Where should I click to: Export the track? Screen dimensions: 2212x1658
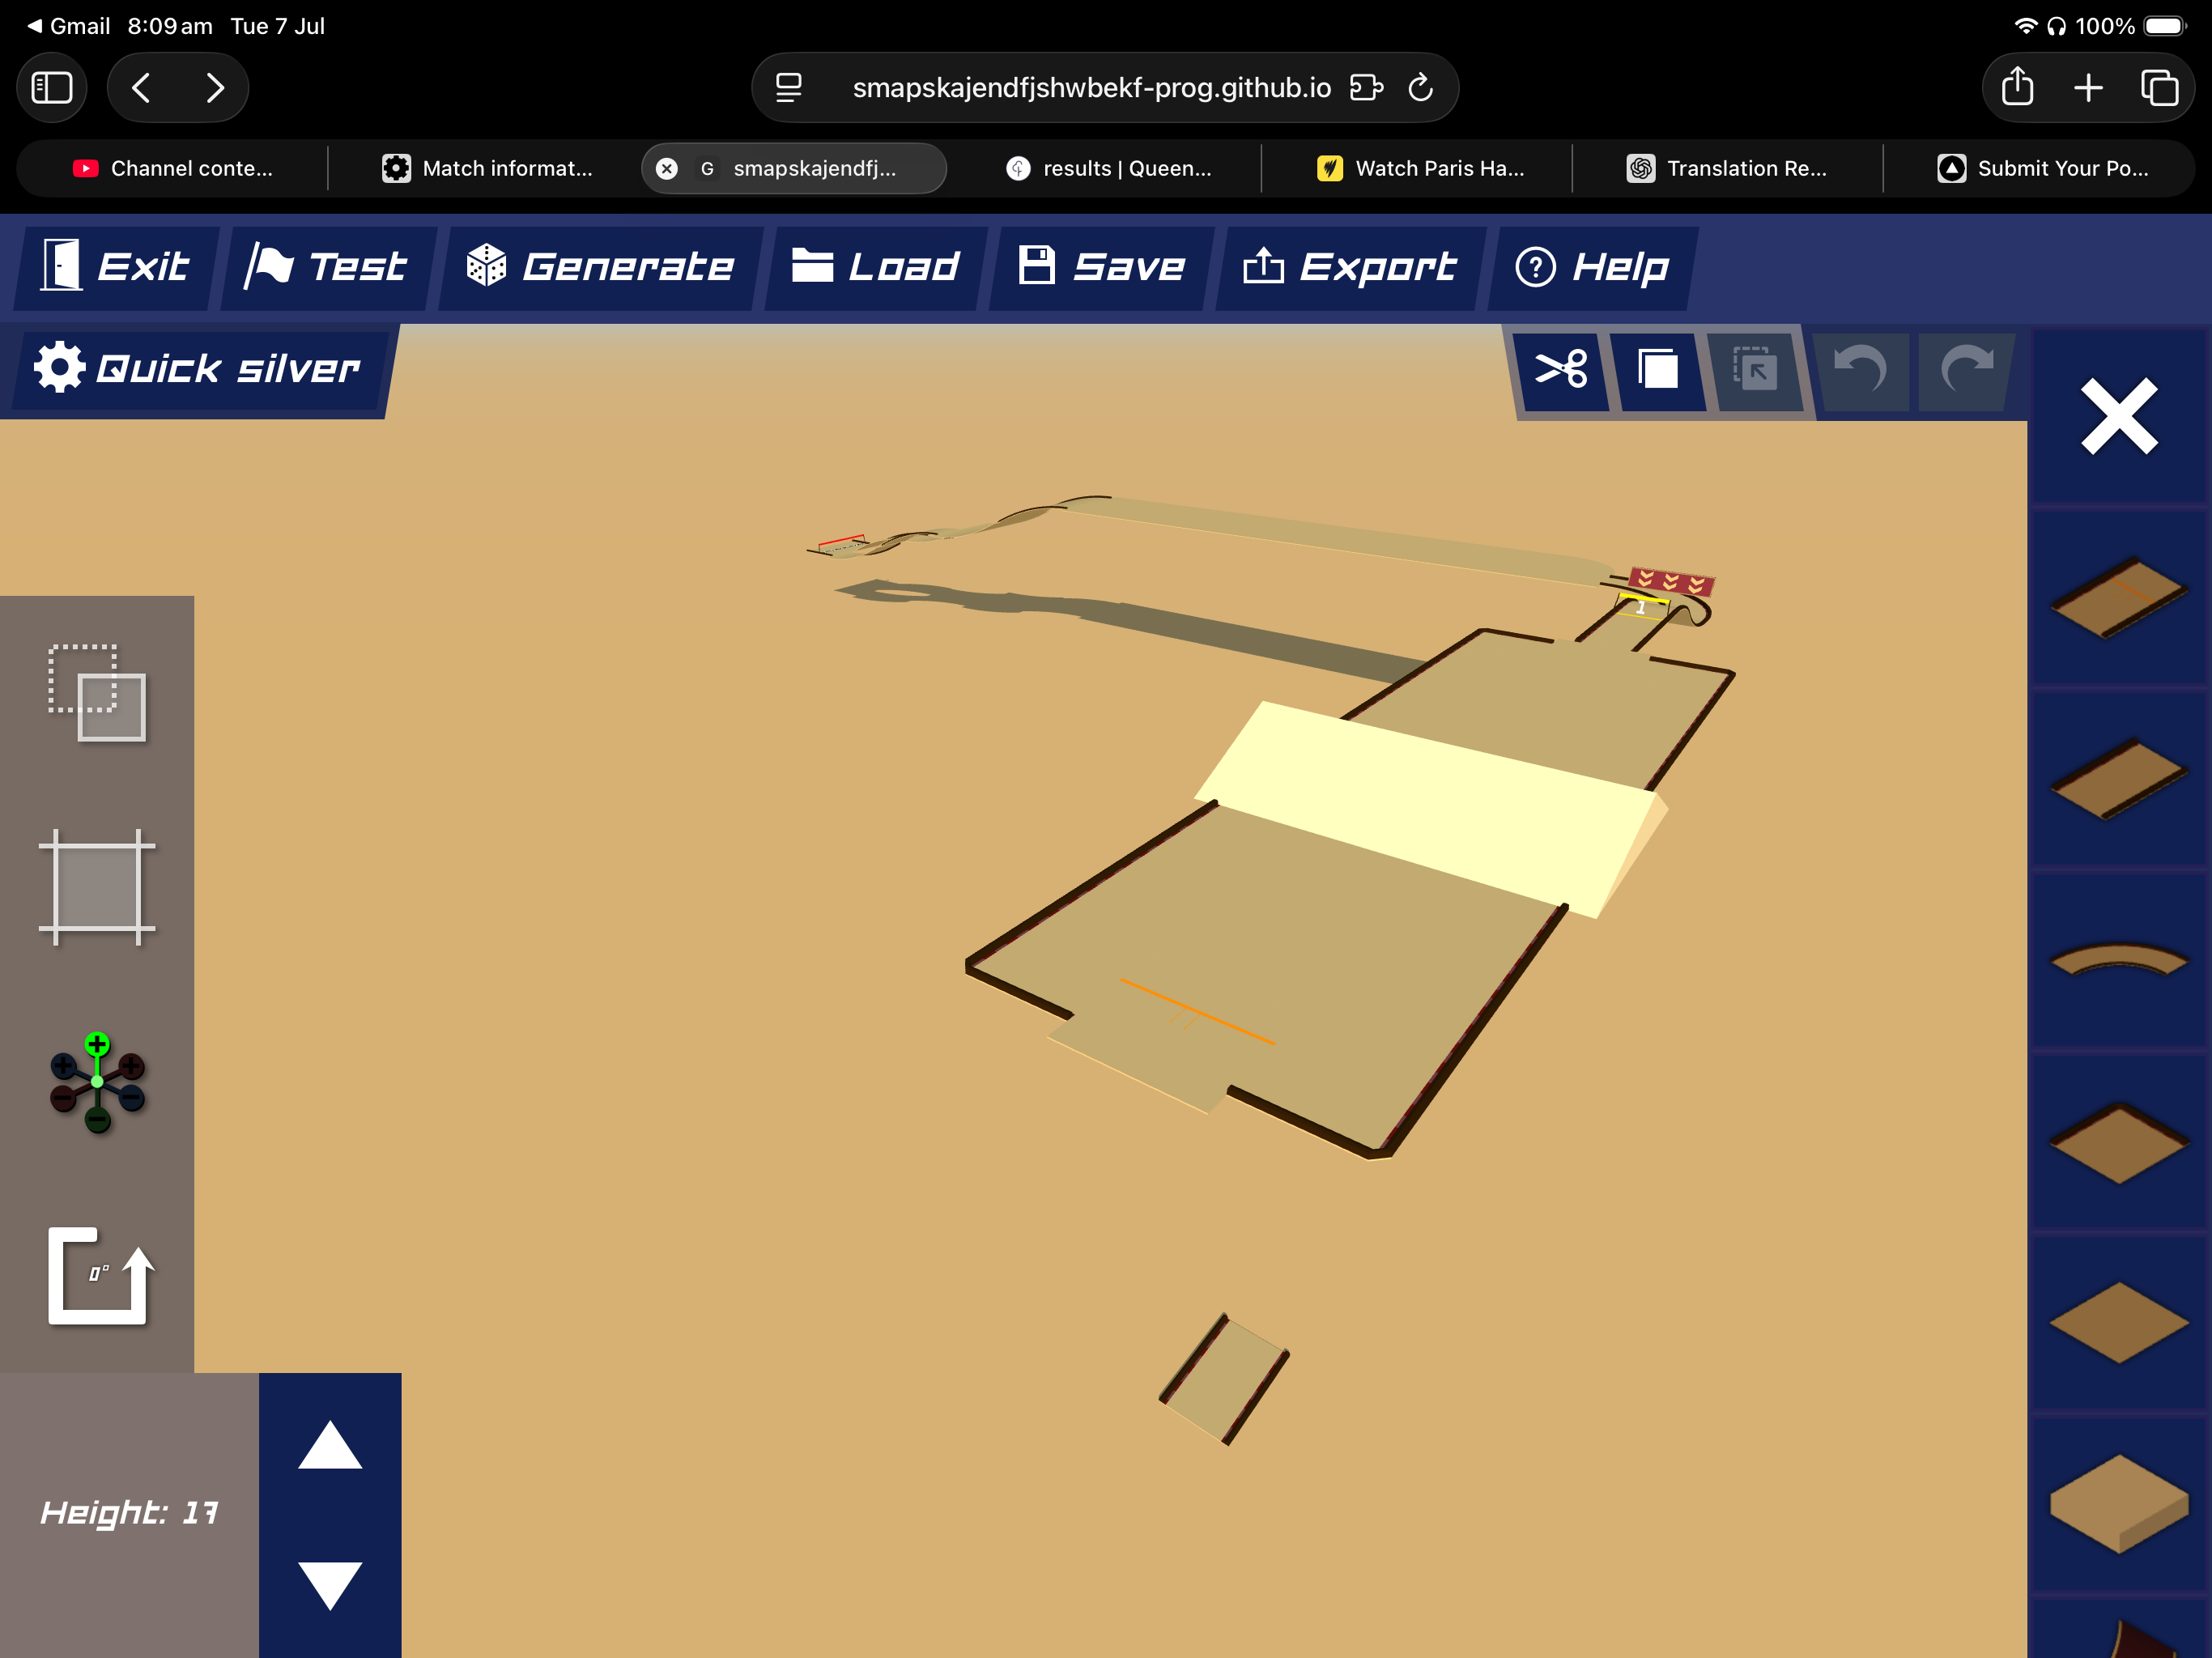1350,267
